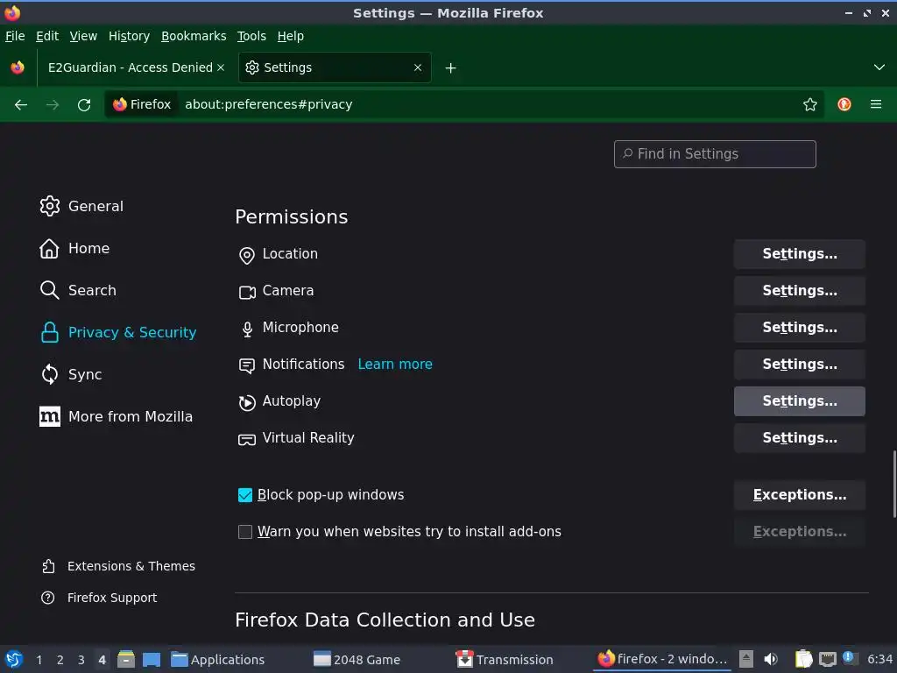Open Location permission Settings button
This screenshot has width=897, height=673.
pyautogui.click(x=799, y=254)
